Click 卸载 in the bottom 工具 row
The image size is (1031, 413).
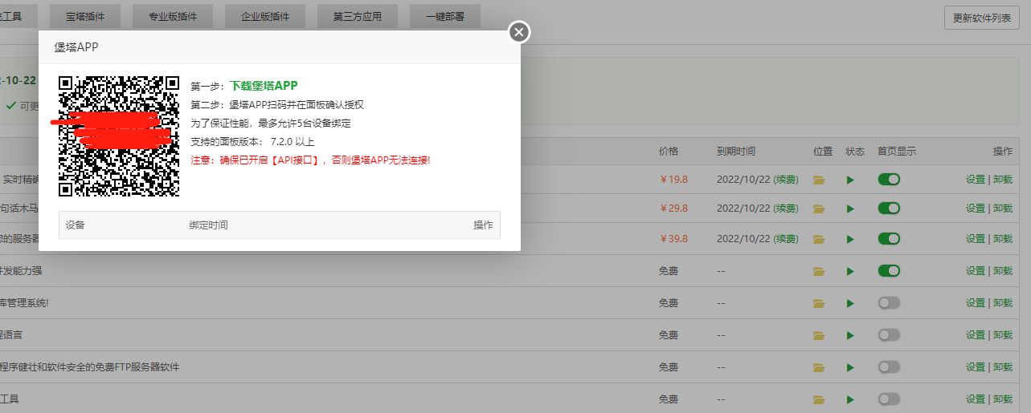click(1003, 399)
